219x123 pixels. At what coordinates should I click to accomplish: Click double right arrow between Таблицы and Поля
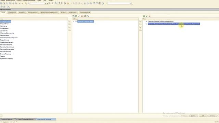(x=141, y=24)
